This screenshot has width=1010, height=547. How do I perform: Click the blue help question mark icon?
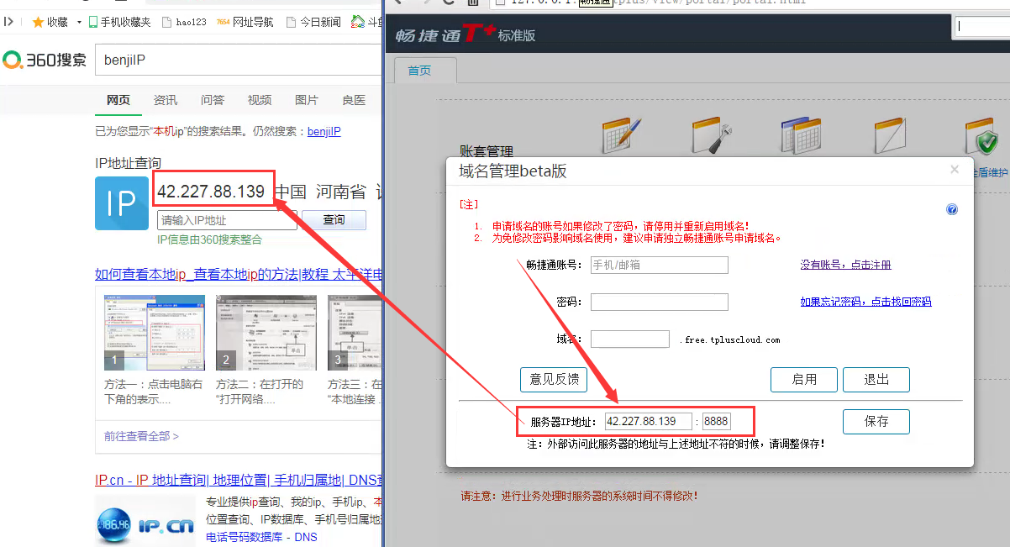click(x=952, y=209)
